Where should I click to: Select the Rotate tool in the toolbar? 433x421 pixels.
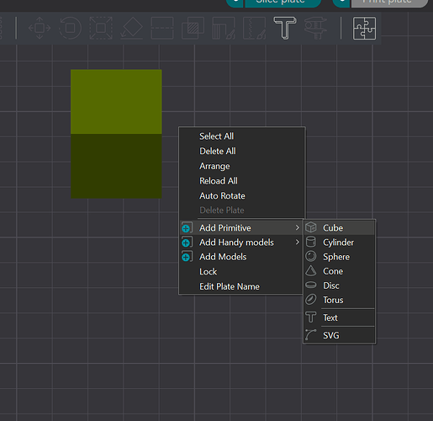(x=70, y=28)
